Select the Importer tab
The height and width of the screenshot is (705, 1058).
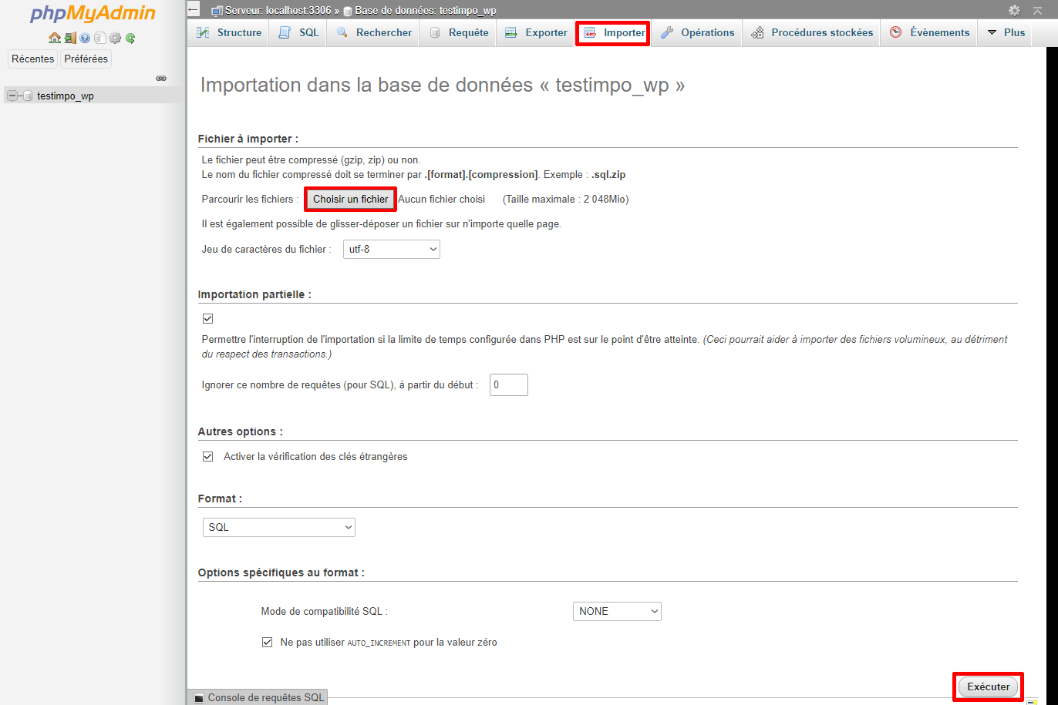614,33
